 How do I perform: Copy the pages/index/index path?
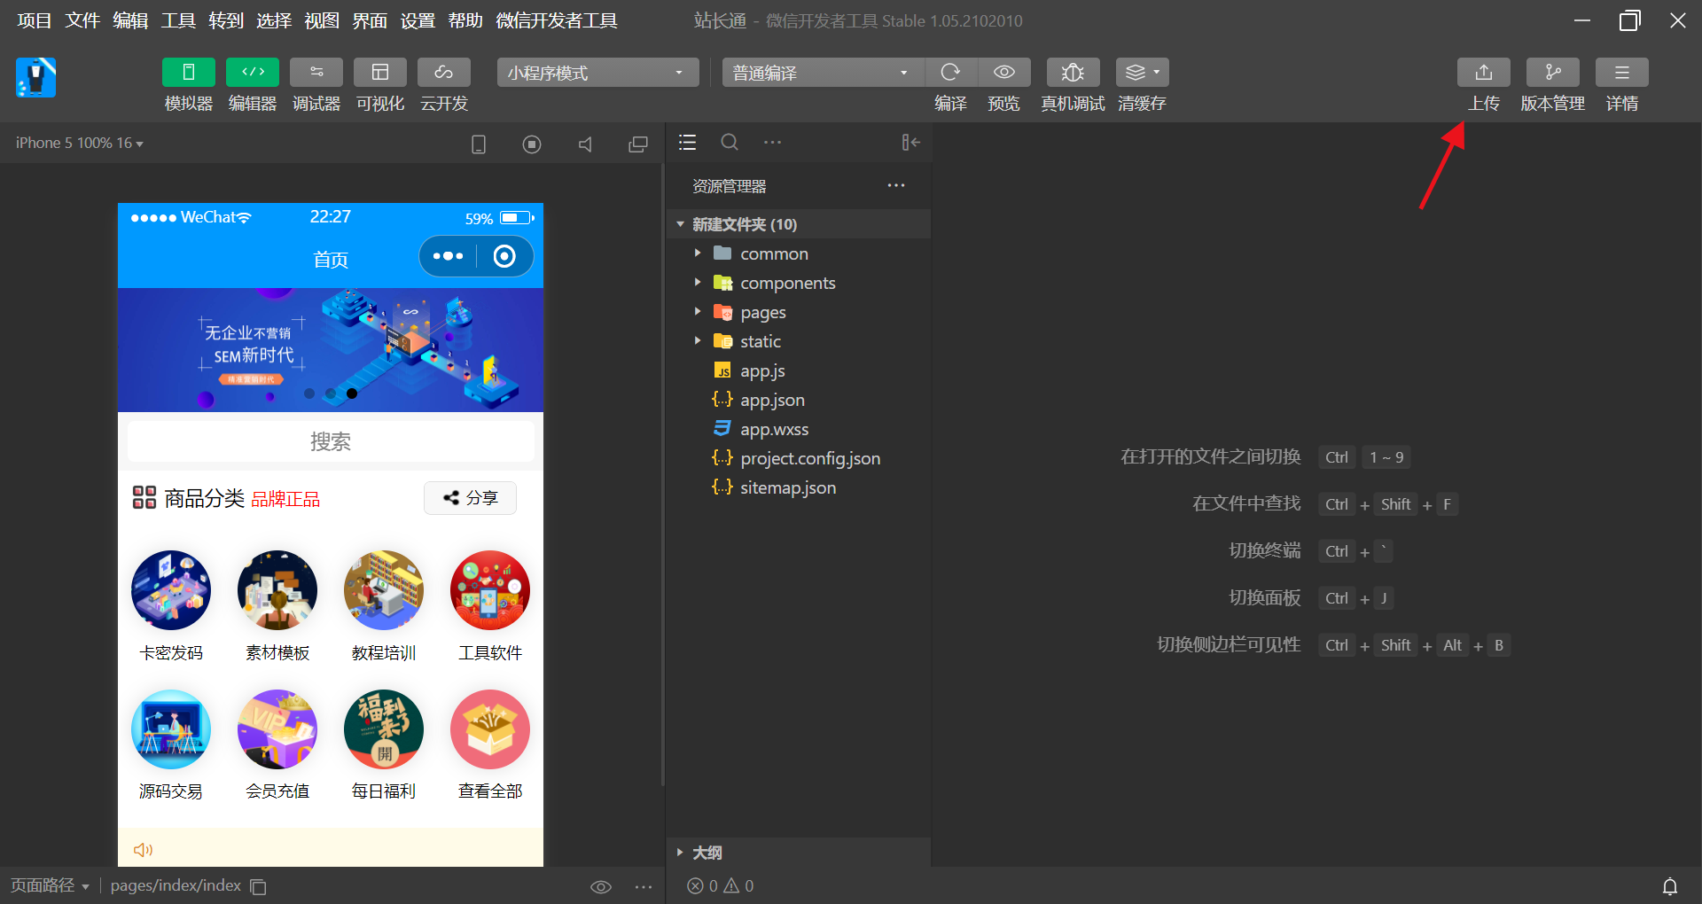click(x=259, y=886)
